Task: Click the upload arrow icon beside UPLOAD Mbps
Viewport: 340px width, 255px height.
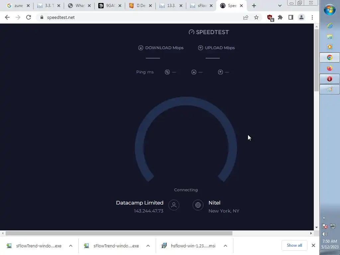Action: point(201,48)
